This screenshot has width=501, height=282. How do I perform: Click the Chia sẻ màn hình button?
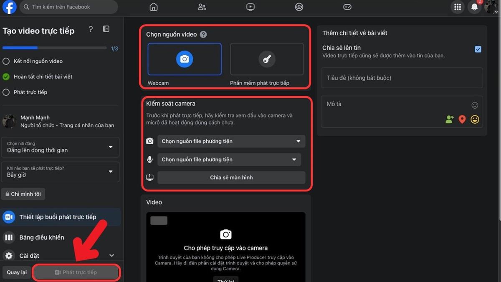click(231, 178)
